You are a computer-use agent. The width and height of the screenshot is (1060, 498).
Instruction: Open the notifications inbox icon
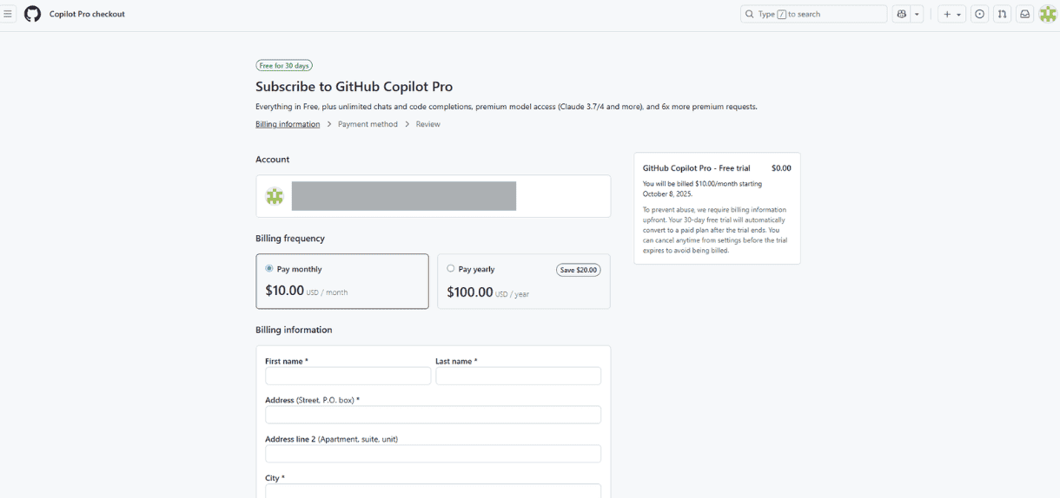click(1025, 14)
